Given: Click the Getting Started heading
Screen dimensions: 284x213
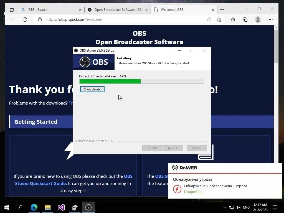Looking at the screenshot, I should coord(36,122).
